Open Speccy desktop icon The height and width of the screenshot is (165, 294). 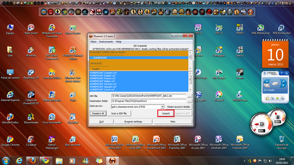[240, 52]
